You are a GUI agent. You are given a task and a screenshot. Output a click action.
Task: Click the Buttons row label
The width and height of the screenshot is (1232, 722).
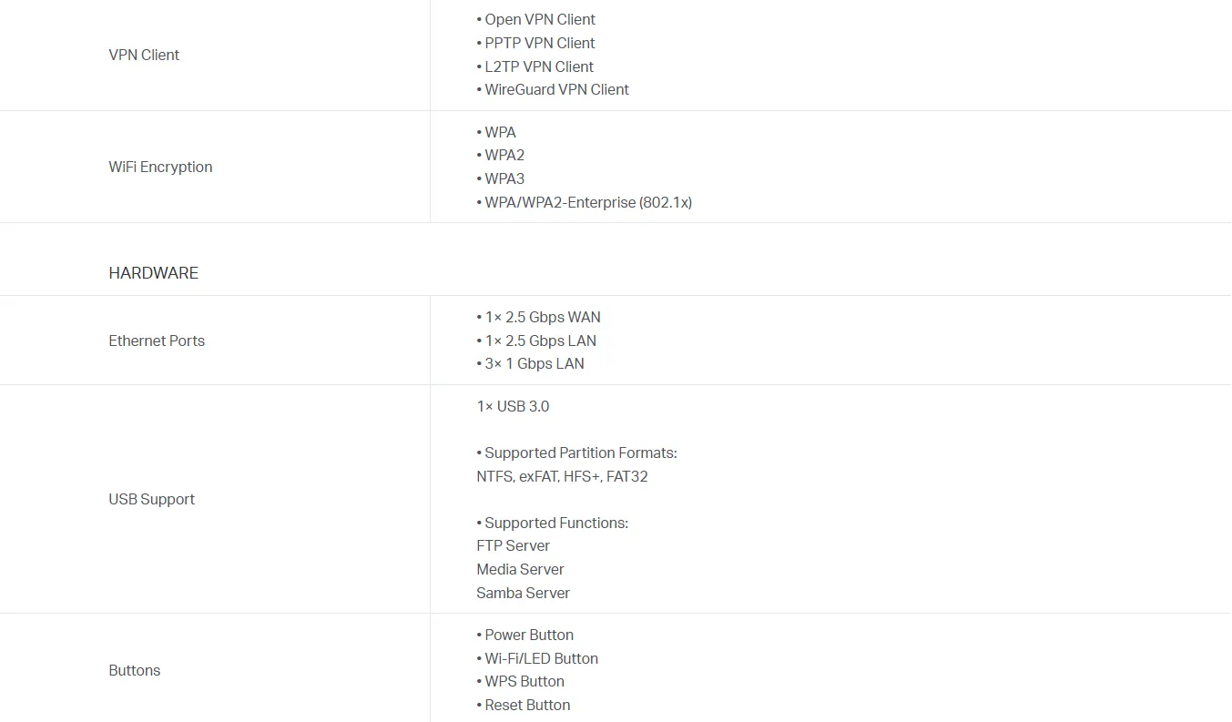click(x=134, y=670)
